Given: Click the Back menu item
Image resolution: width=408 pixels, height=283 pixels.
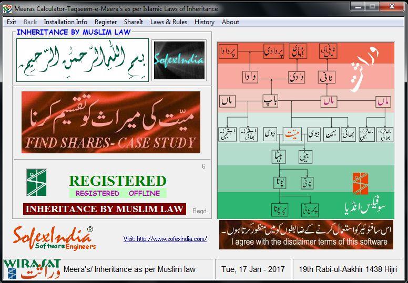Looking at the screenshot, I should [x=30, y=22].
